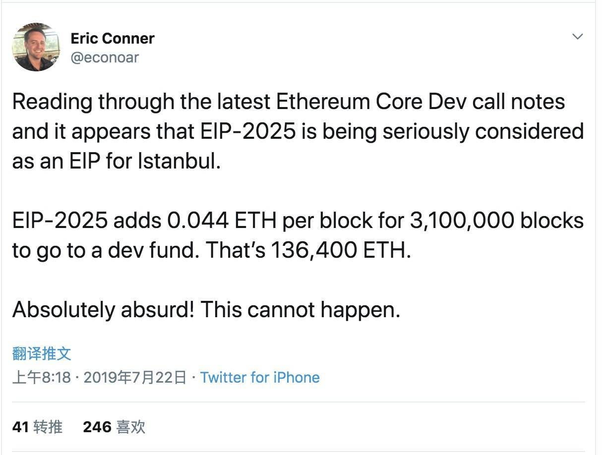Click the display name Eric Conner
The height and width of the screenshot is (455, 602).
(x=112, y=38)
